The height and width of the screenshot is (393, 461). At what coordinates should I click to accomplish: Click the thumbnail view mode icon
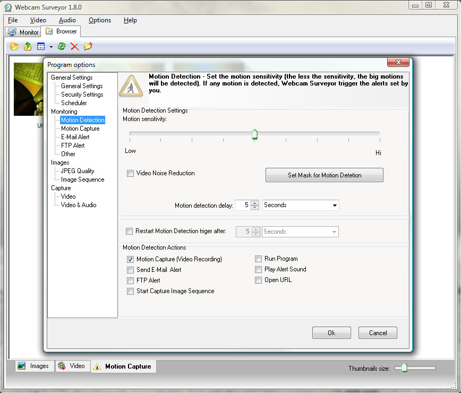(41, 46)
